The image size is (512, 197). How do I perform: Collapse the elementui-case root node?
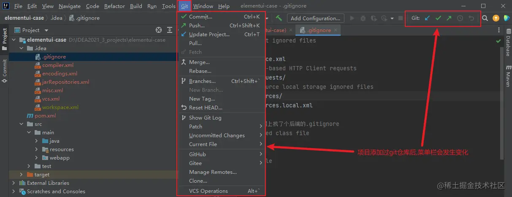coord(14,40)
